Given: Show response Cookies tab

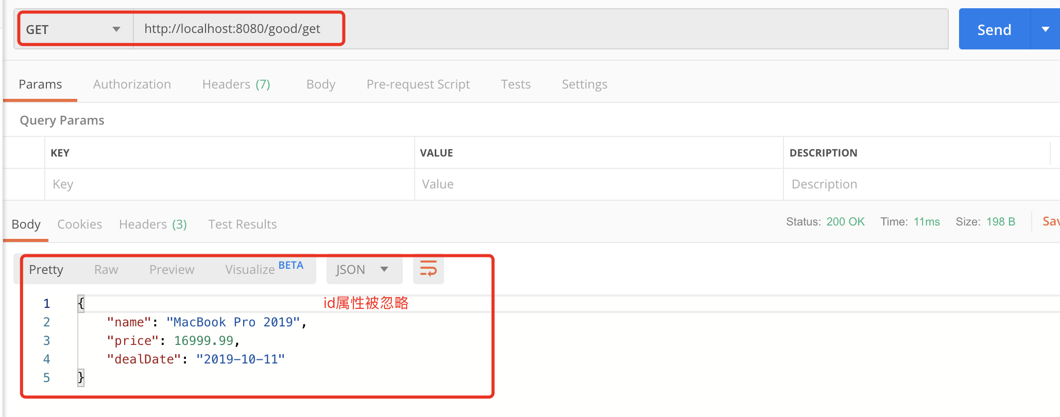Looking at the screenshot, I should 80,224.
